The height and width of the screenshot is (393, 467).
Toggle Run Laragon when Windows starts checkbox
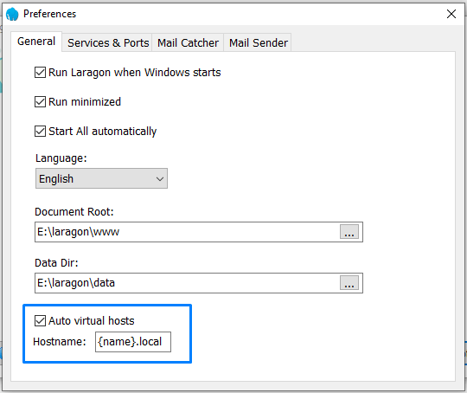pos(40,72)
